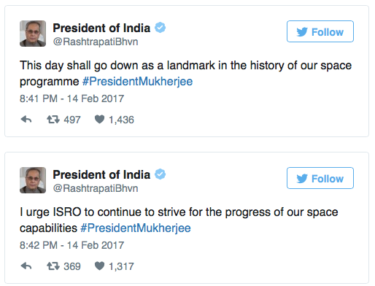Follow President of India from the first tweet
This screenshot has height=286, width=375.
pos(320,31)
